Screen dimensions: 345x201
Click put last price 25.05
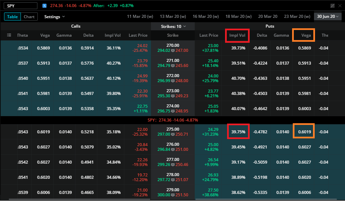tap(213, 106)
